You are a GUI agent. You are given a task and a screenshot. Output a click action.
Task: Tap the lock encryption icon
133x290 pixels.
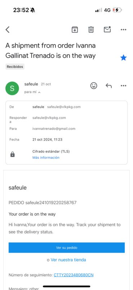pos(13,155)
